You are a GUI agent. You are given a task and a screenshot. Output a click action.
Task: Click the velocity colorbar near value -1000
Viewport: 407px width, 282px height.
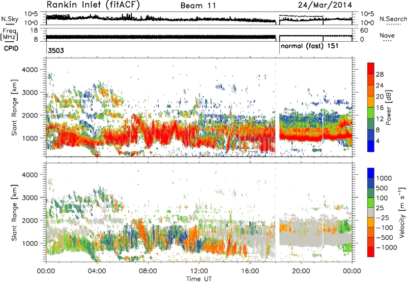pyautogui.click(x=371, y=247)
